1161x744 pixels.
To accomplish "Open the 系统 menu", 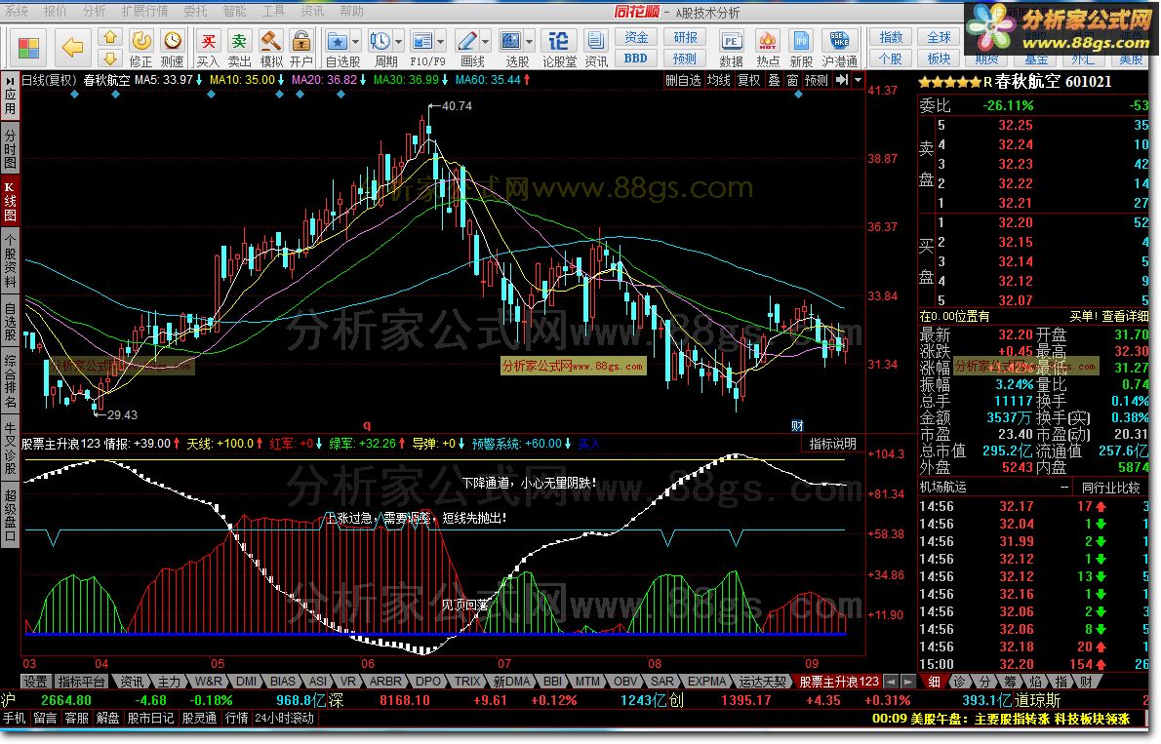I will pos(17,11).
